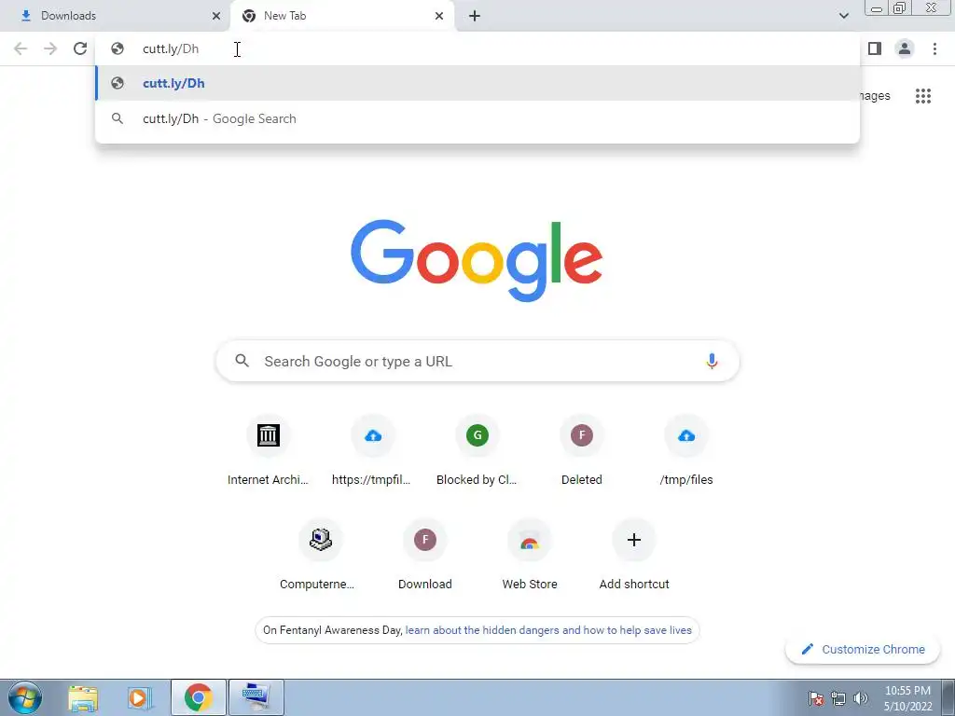Image resolution: width=955 pixels, height=716 pixels.
Task: Open a new tab with plus button
Action: [475, 16]
